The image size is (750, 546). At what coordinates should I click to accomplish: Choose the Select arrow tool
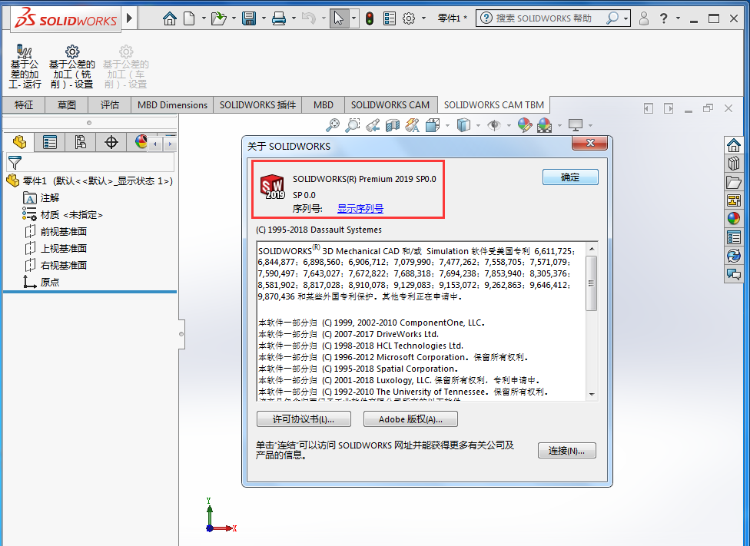pyautogui.click(x=339, y=18)
